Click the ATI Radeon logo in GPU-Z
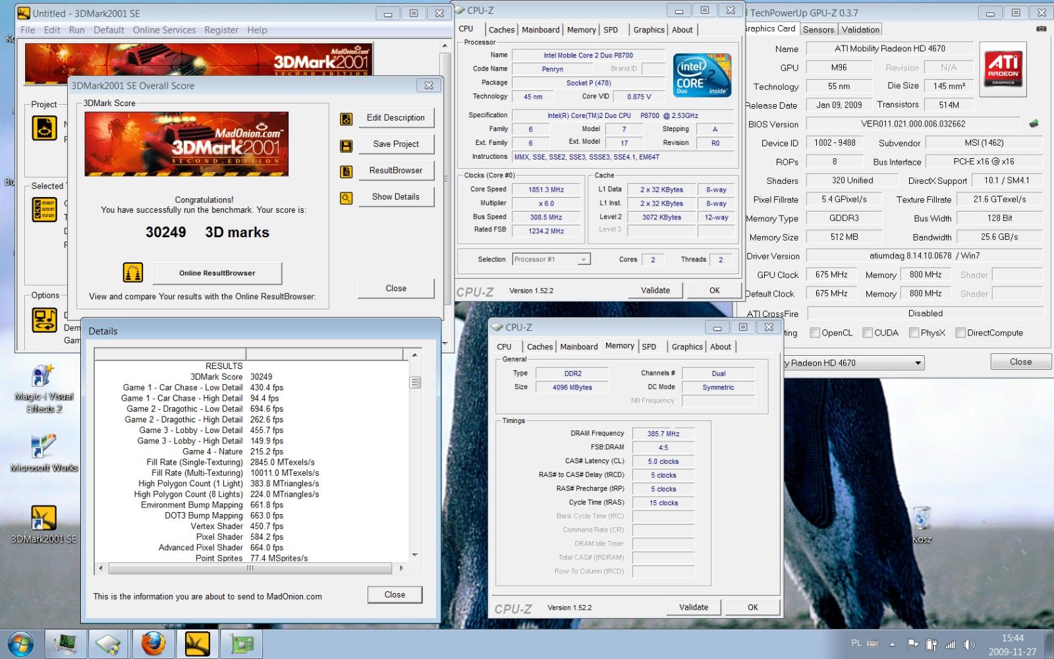1054x659 pixels. (1003, 69)
